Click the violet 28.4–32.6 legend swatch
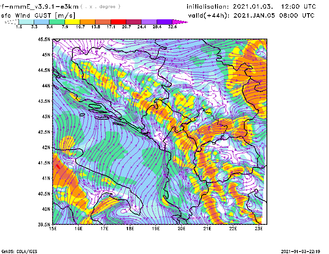Image resolution: width=329 pixels, height=254 pixels. [164, 22]
